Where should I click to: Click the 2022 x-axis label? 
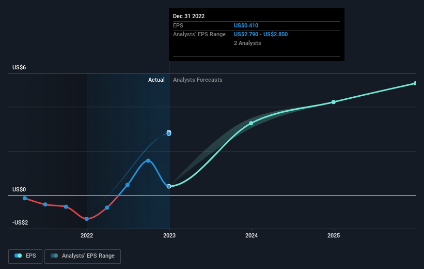[x=87, y=236]
